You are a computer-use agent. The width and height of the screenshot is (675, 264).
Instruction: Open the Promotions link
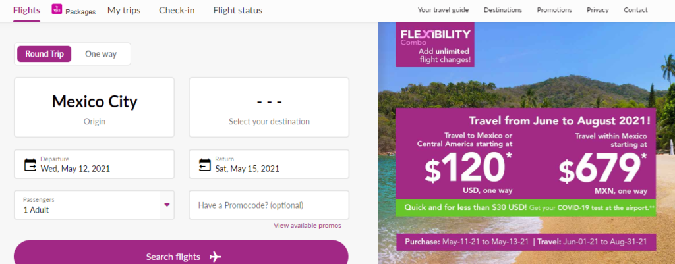coord(554,11)
